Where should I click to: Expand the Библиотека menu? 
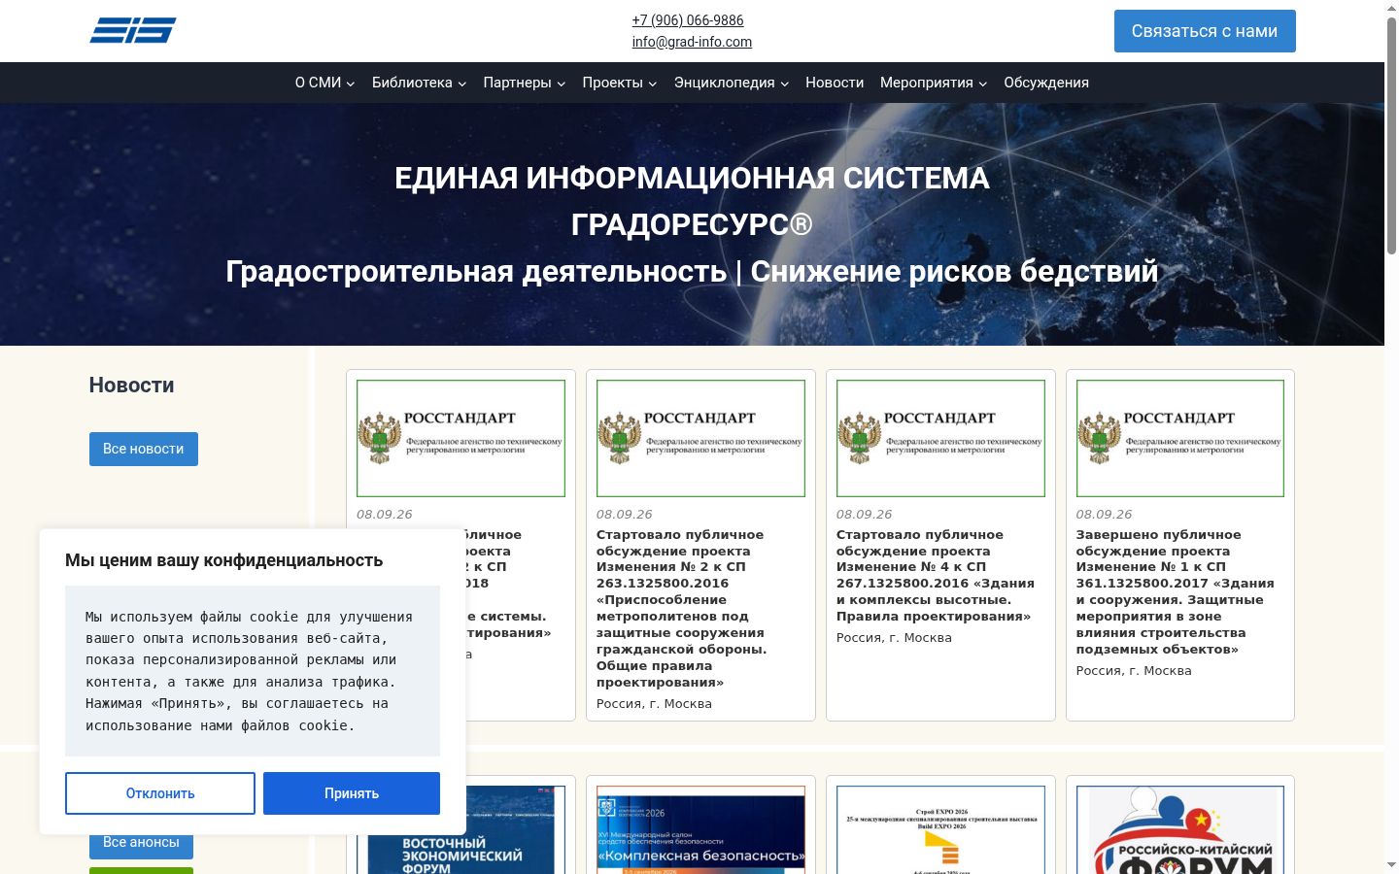(420, 83)
